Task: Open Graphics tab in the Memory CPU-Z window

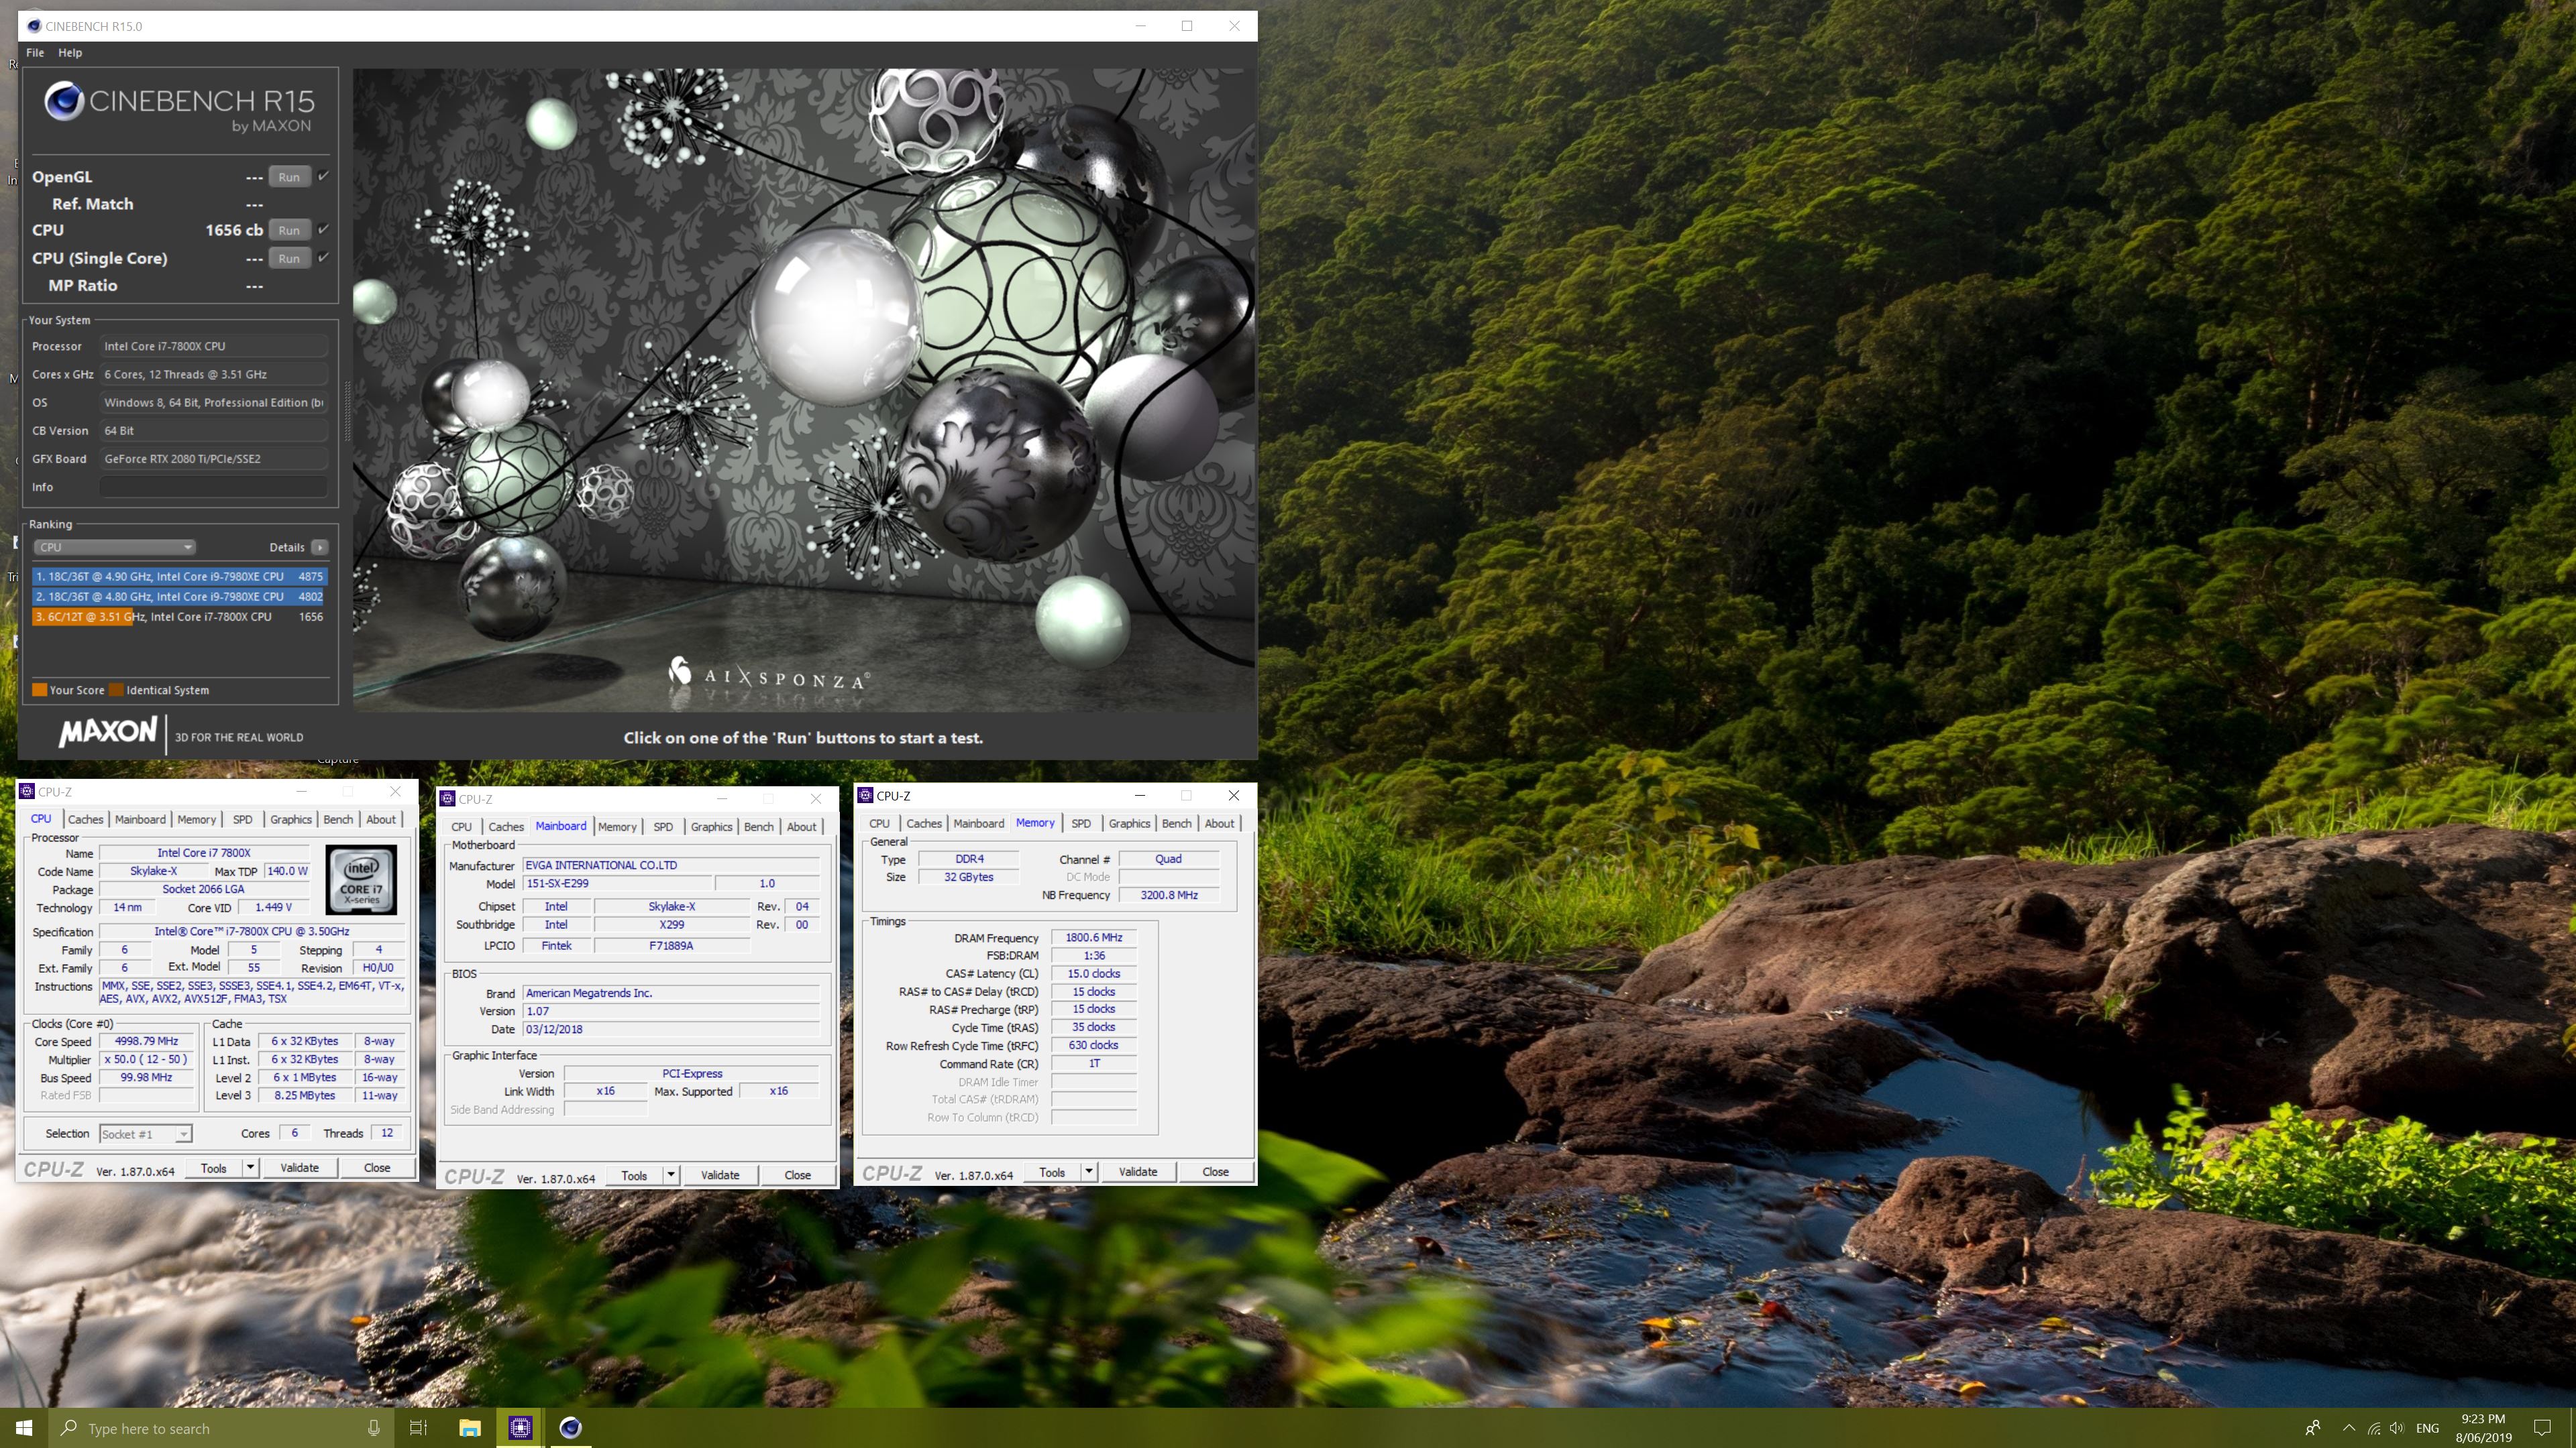Action: coord(1129,823)
